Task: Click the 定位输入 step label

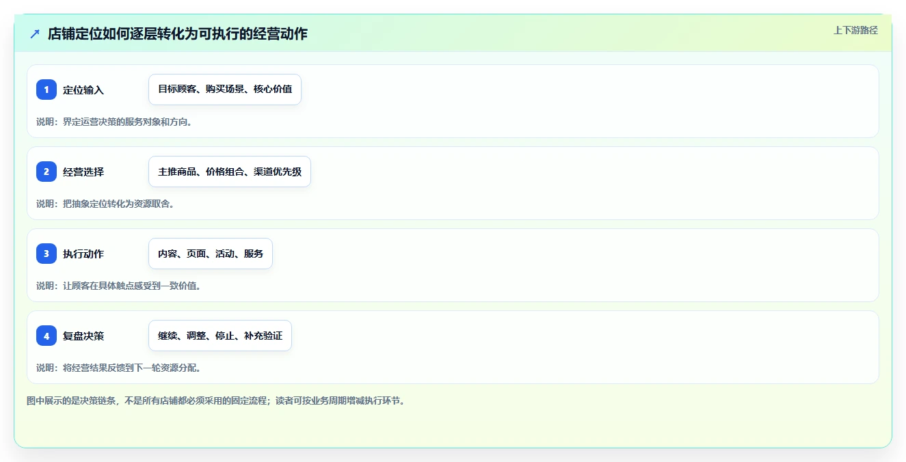Action: pyautogui.click(x=83, y=90)
